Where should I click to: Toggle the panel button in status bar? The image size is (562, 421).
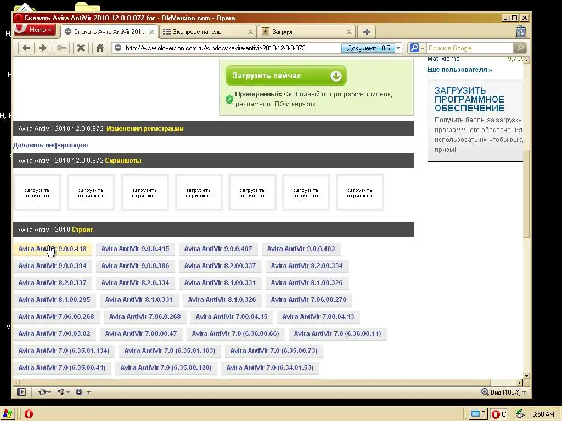click(x=21, y=392)
